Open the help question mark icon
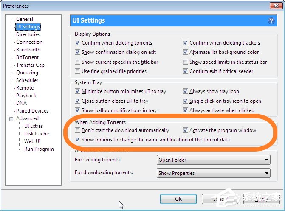The width and height of the screenshot is (285, 211). (x=271, y=21)
